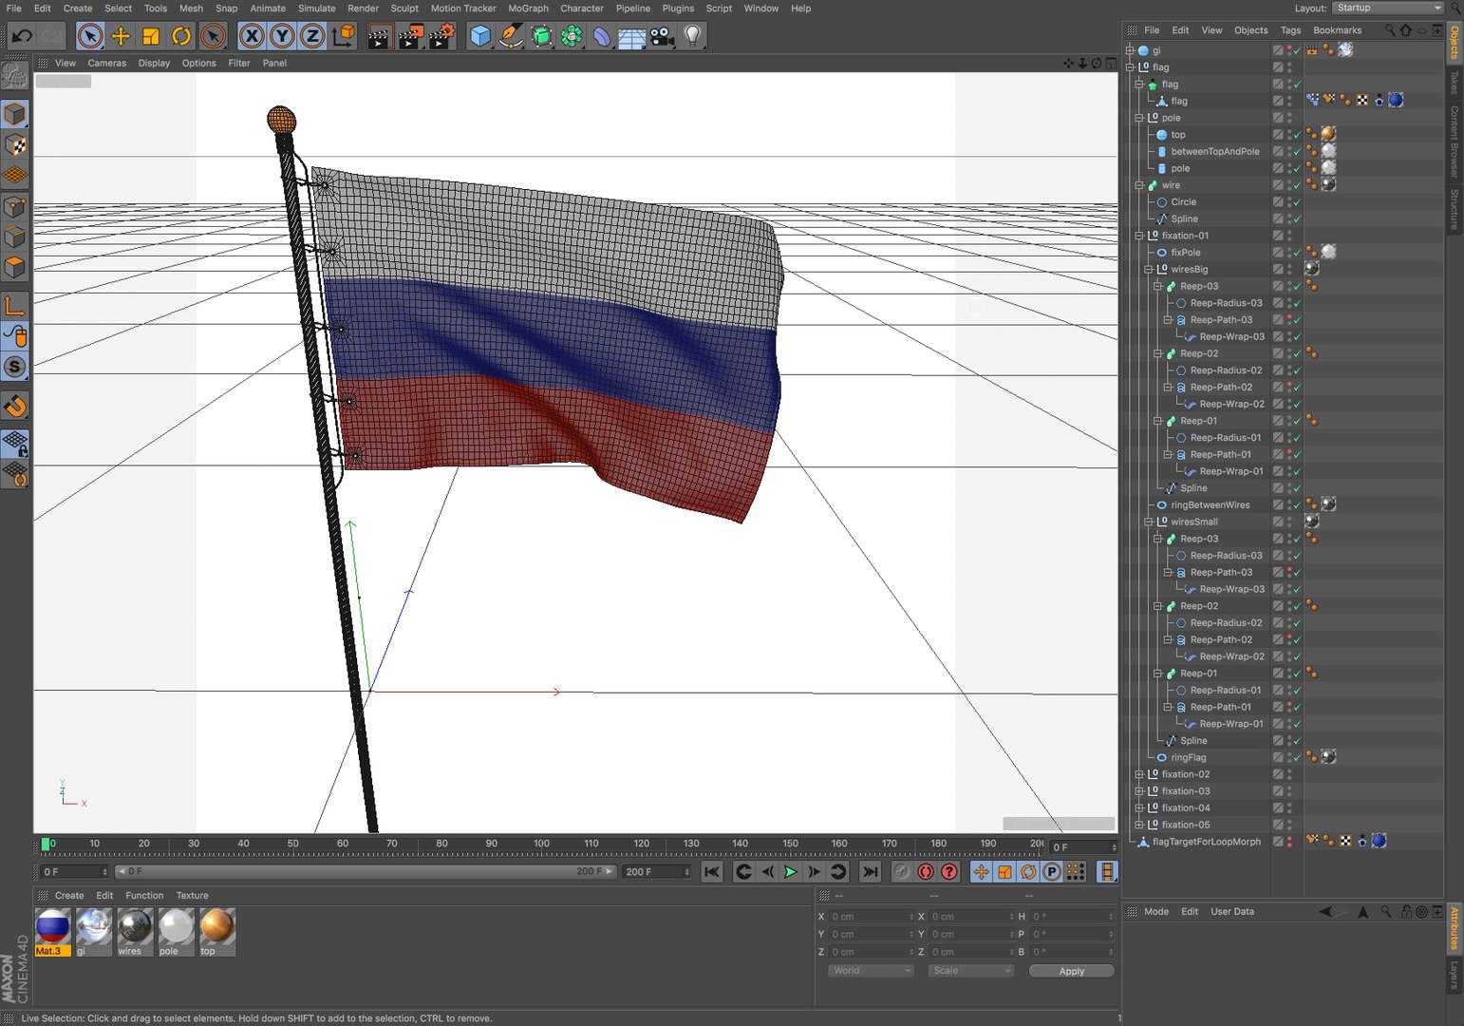
Task: Open the Layout Startup dropdown
Action: pos(1388,8)
